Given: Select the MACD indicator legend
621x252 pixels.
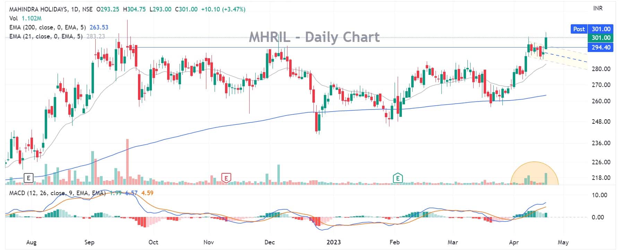Looking at the screenshot, I should pyautogui.click(x=81, y=193).
